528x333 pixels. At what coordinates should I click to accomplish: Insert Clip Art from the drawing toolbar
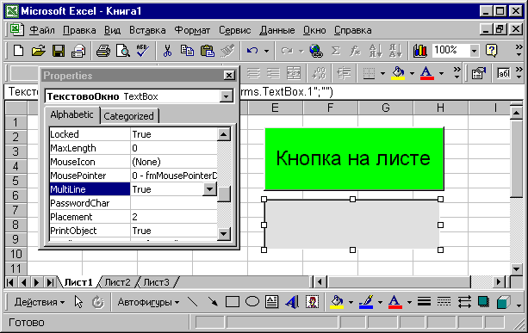(312, 302)
